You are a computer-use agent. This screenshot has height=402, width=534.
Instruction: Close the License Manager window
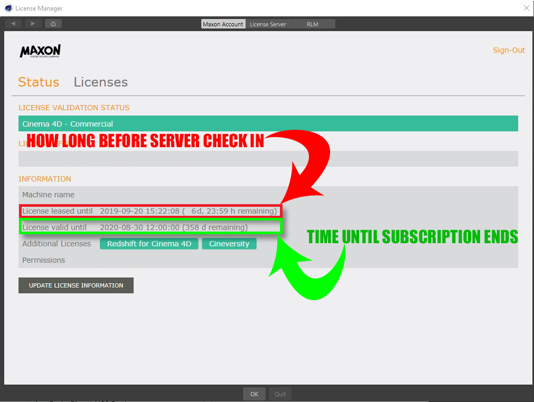point(526,8)
